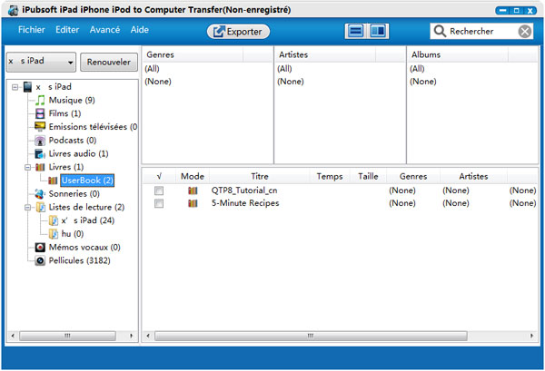Click the left panel horizontal scrollbar thumb
This screenshot has height=371, width=545.
pos(67,336)
